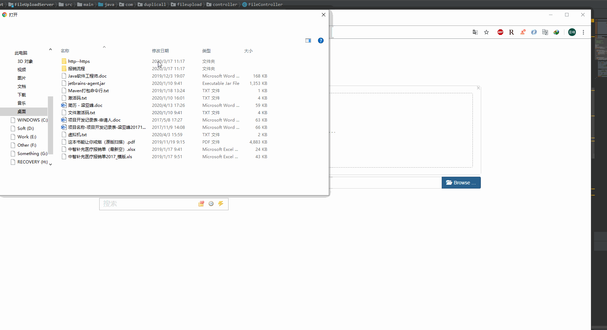Sort files by 修改日期 column
The width and height of the screenshot is (607, 330).
coord(161,51)
